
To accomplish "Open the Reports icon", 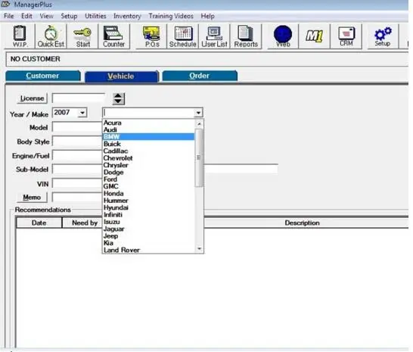I will (x=246, y=36).
